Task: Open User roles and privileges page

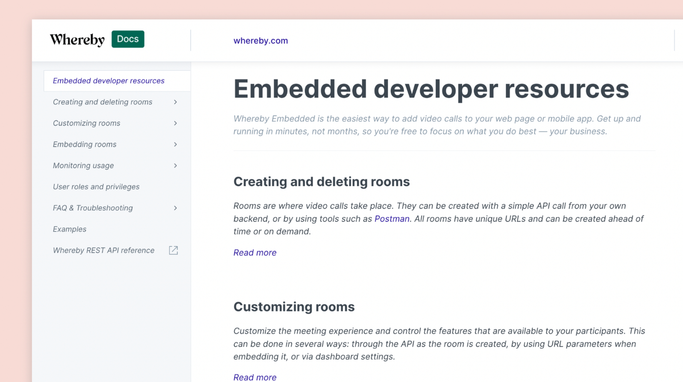Action: click(x=96, y=187)
